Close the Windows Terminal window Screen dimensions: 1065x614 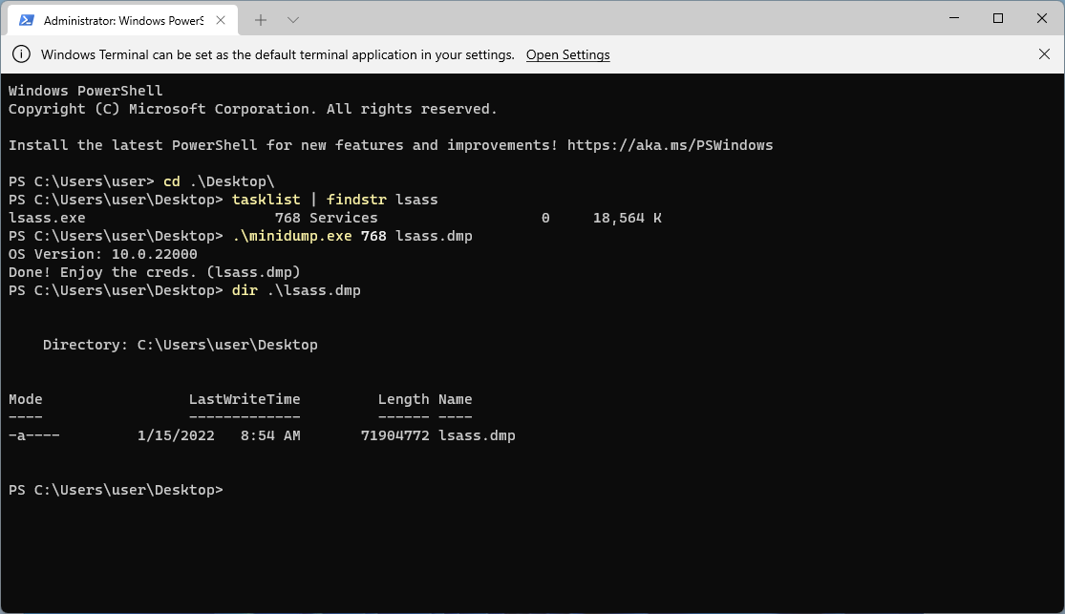(1042, 18)
